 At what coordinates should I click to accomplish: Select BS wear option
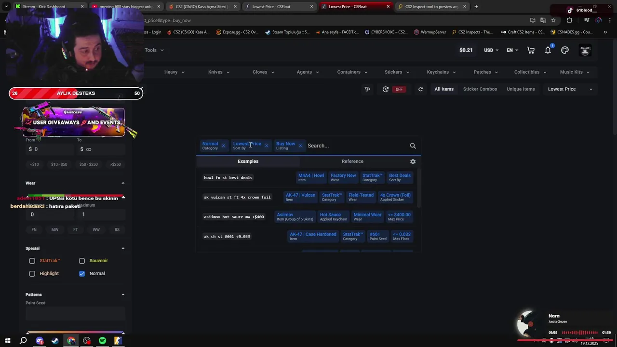coord(117,230)
